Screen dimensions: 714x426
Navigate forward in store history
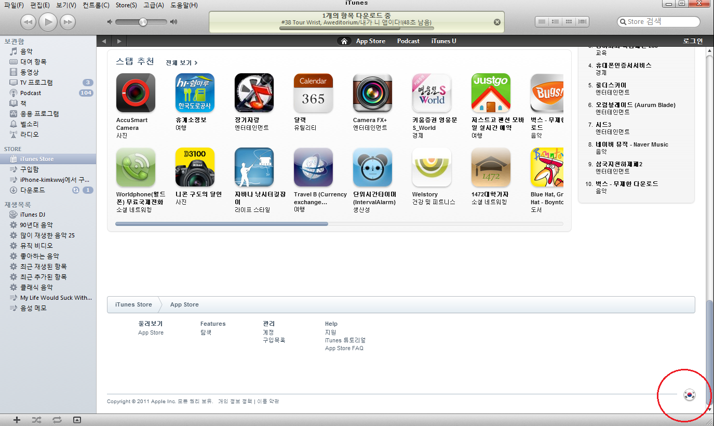[119, 41]
